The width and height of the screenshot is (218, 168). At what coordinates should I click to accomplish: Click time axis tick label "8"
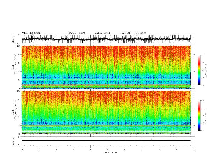click(159, 150)
